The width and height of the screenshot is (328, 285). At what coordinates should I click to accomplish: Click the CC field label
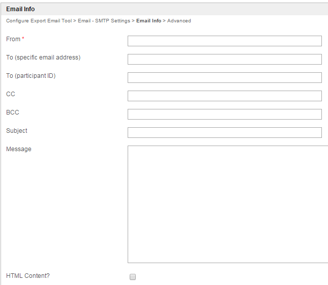[11, 94]
